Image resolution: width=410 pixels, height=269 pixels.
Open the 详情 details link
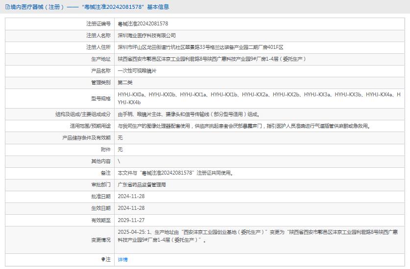tap(122, 259)
